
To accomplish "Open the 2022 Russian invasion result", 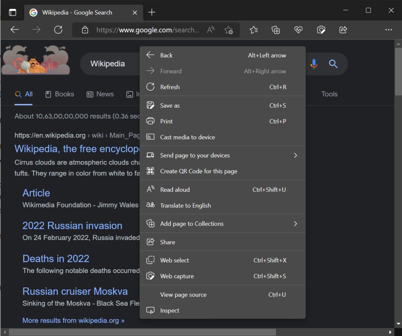I will (x=72, y=225).
